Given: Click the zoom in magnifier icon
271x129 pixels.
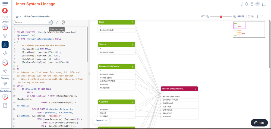Looking at the screenshot, I should (235, 17).
